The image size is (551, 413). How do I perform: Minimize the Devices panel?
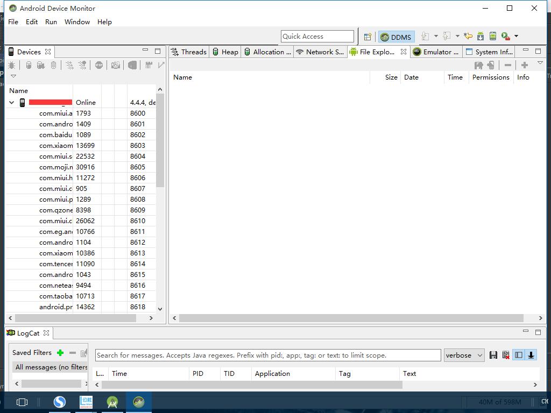click(x=145, y=50)
